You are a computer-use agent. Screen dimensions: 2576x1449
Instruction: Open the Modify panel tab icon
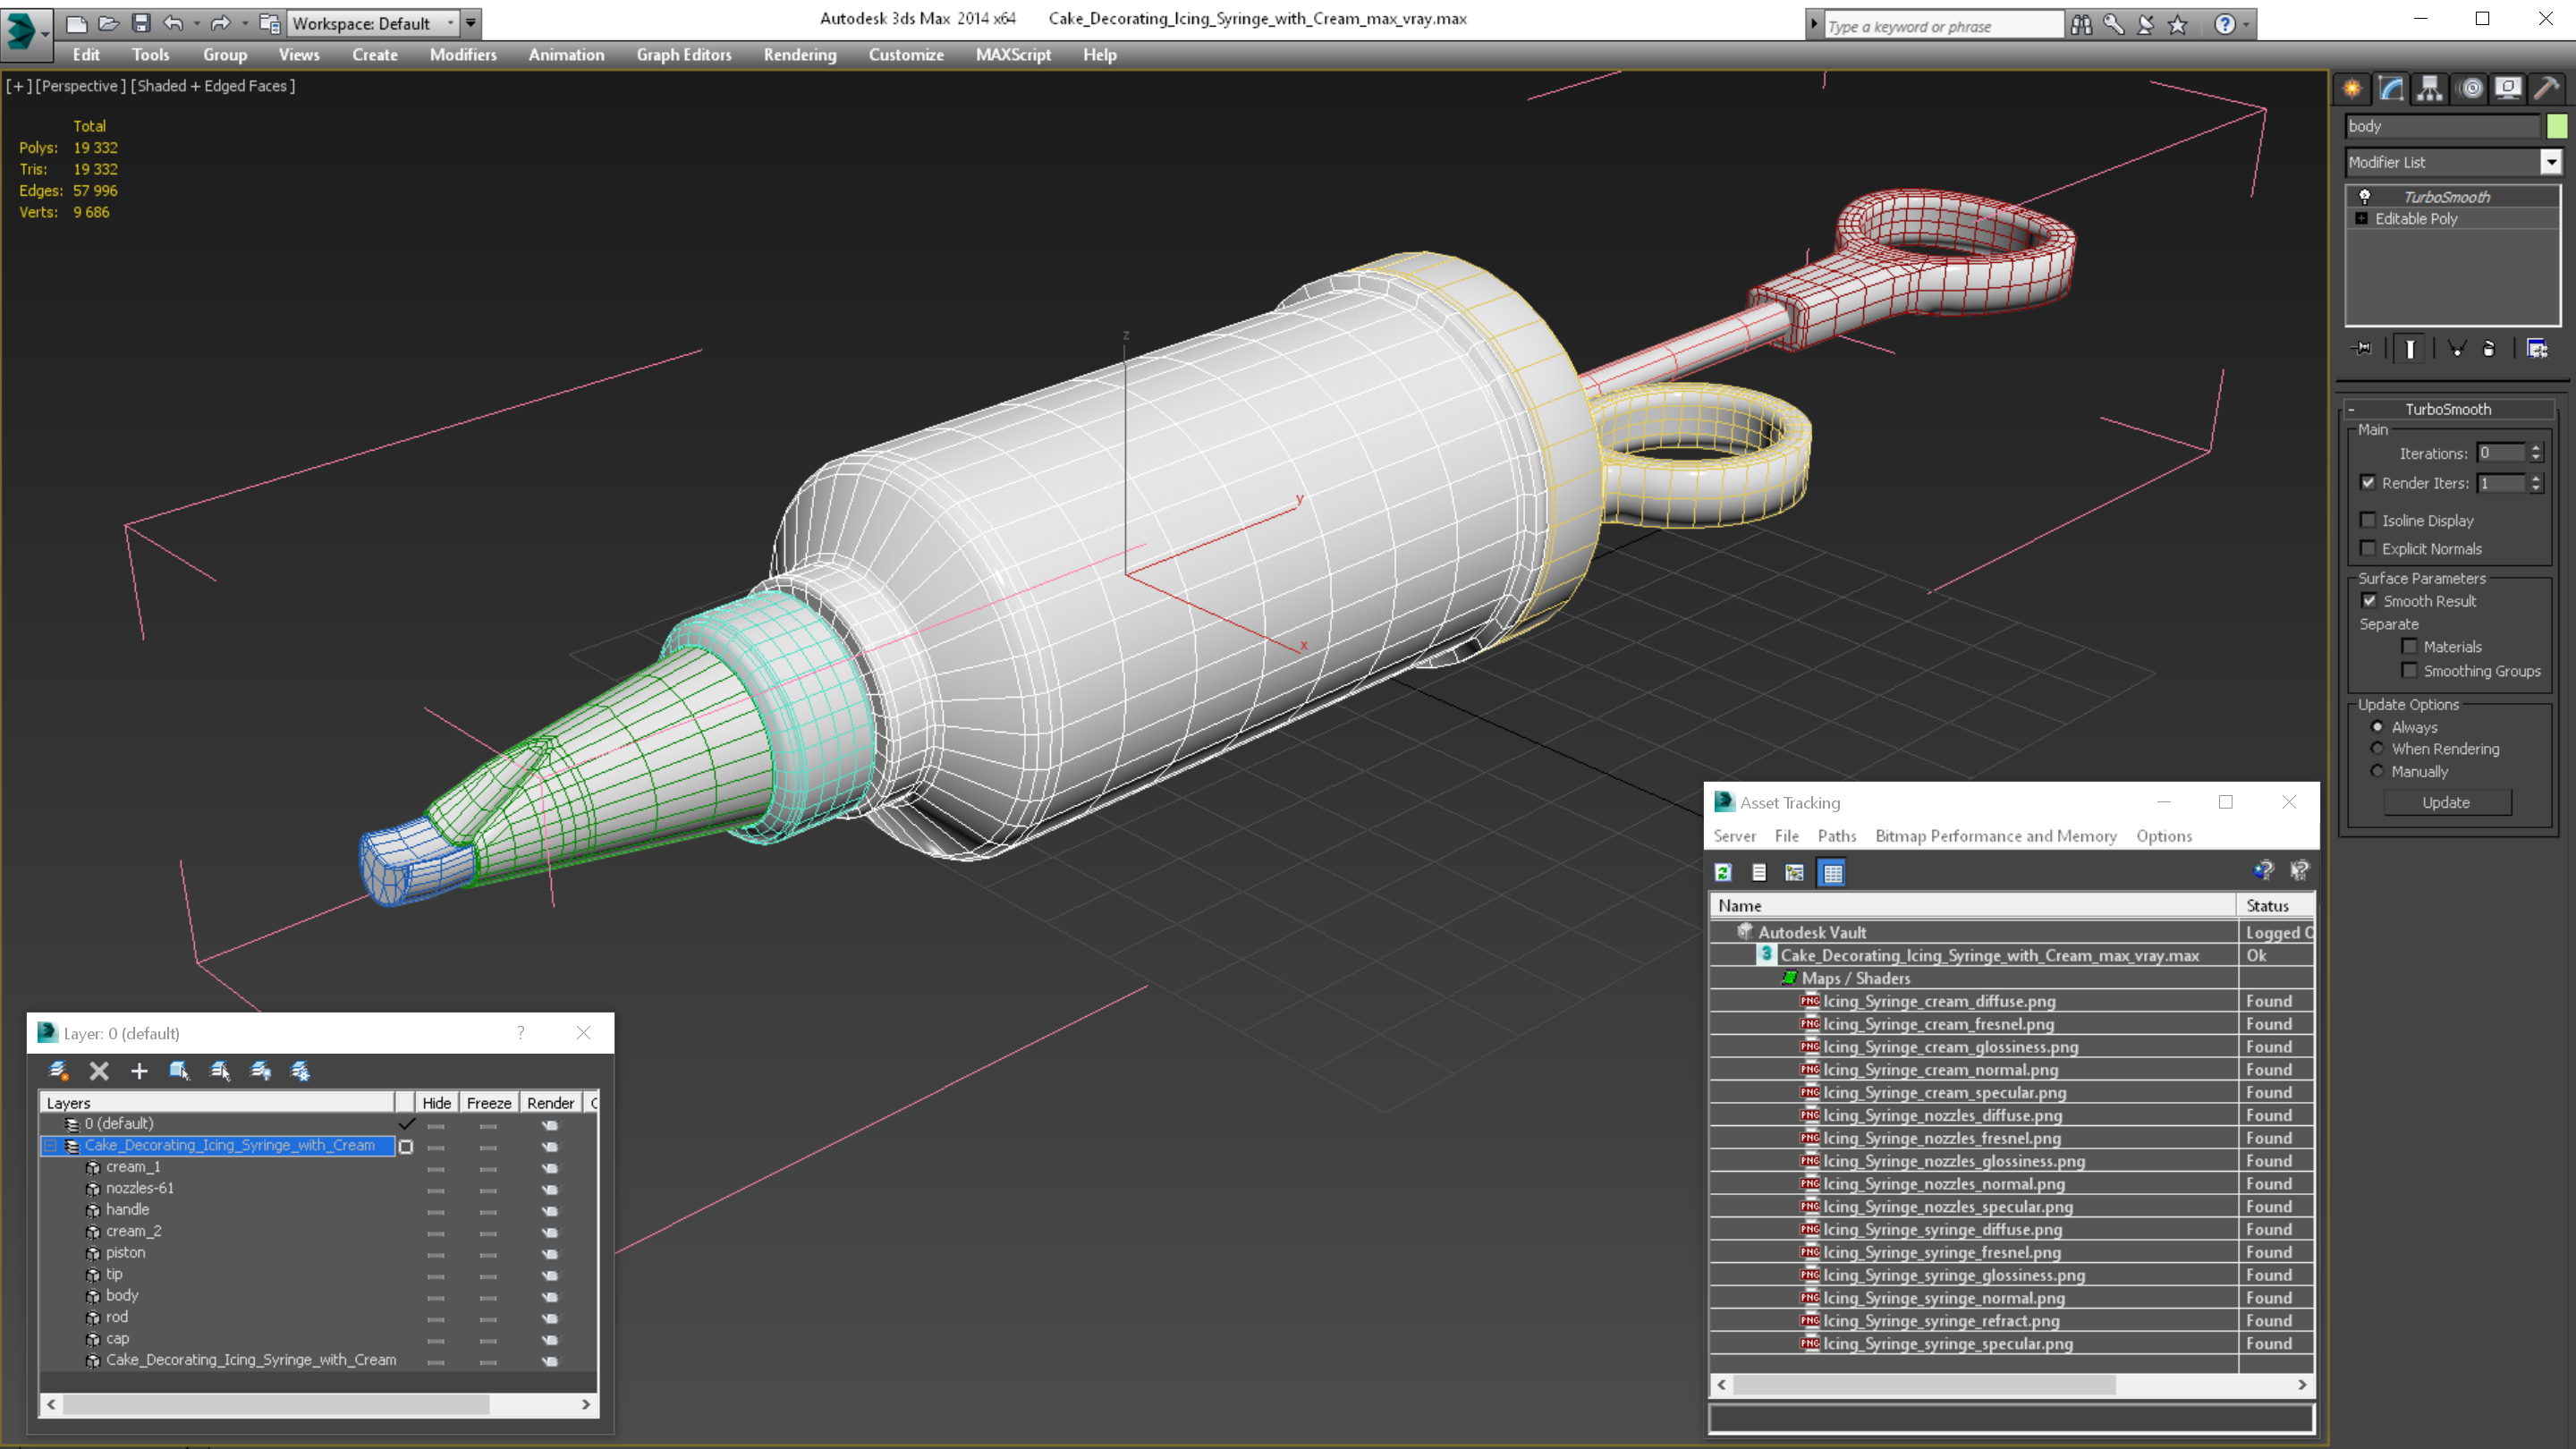pyautogui.click(x=2391, y=89)
